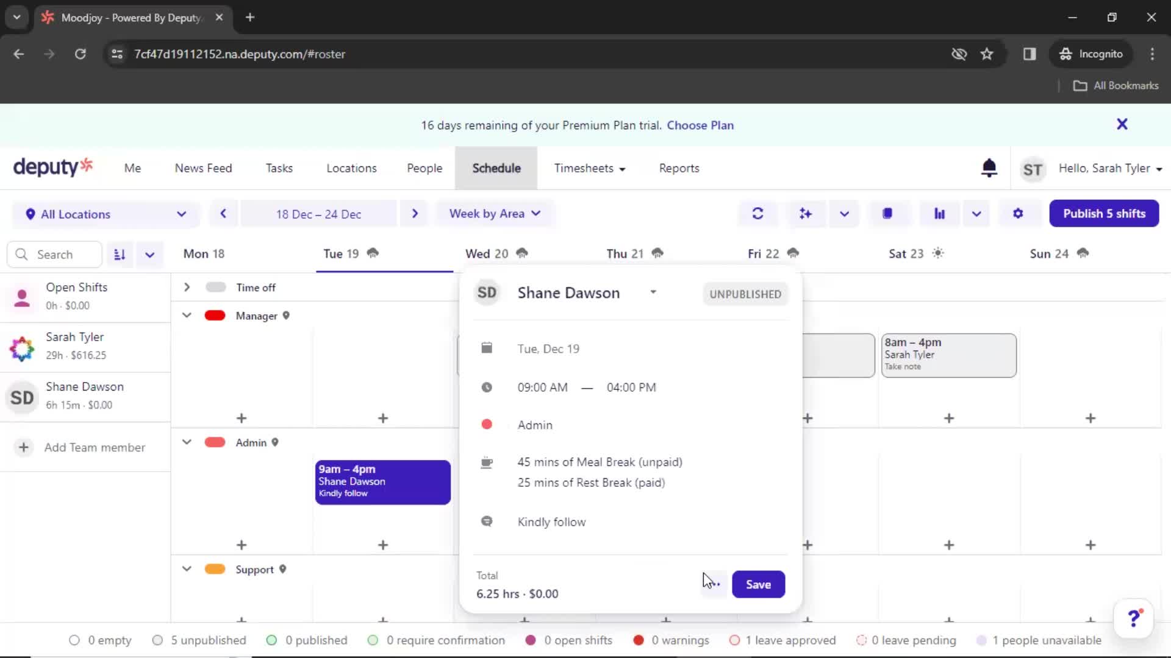Click Save on Shane Dawson shift
Image resolution: width=1171 pixels, height=658 pixels.
pyautogui.click(x=757, y=584)
